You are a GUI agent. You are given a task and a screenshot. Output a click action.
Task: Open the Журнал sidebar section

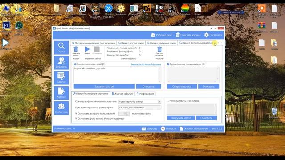[x=61, y=93]
